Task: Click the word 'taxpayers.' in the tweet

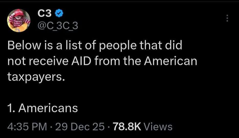Action: pyautogui.click(x=35, y=77)
